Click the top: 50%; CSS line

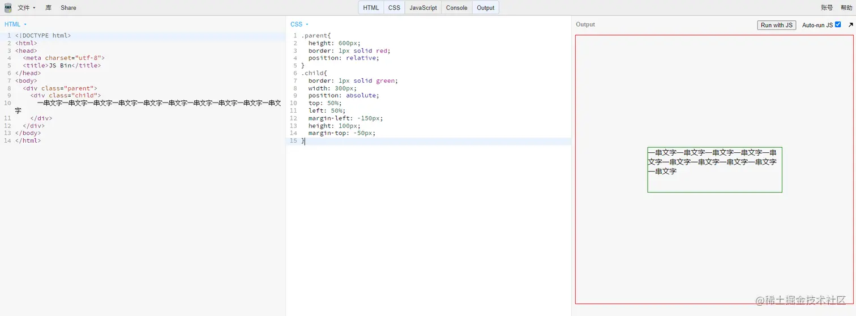point(325,103)
